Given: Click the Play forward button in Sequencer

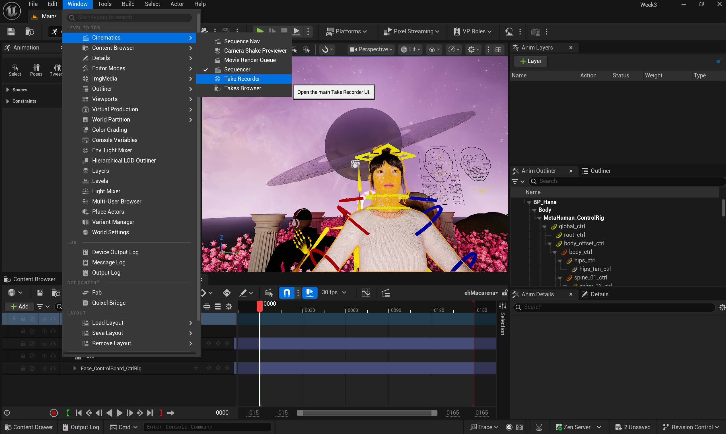Looking at the screenshot, I should [x=119, y=413].
